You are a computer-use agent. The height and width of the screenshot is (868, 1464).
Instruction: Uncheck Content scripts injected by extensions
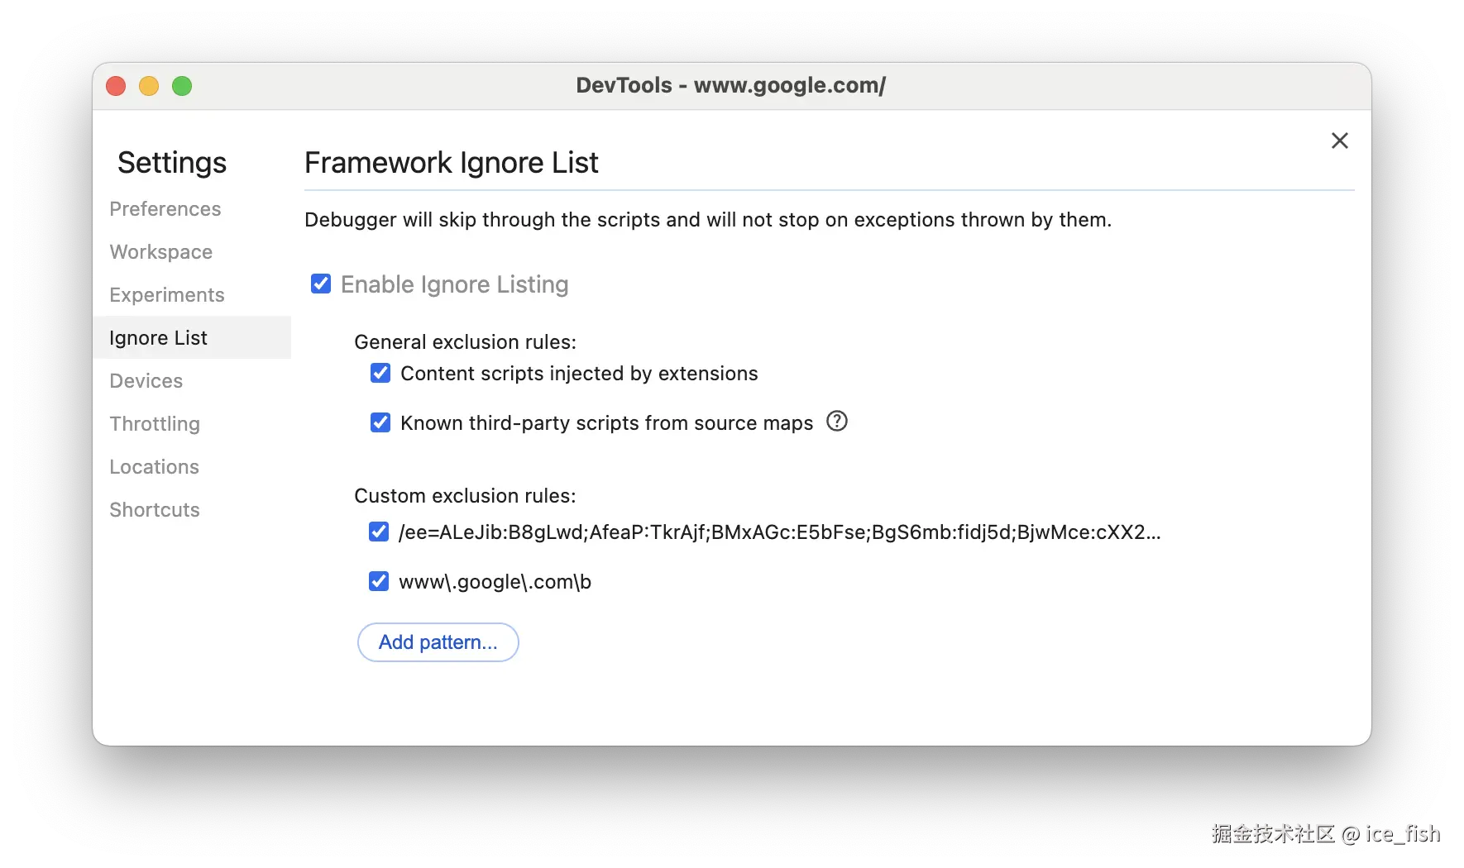pyautogui.click(x=380, y=374)
